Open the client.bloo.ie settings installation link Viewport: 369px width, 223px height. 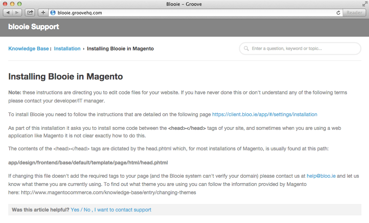coord(264,114)
